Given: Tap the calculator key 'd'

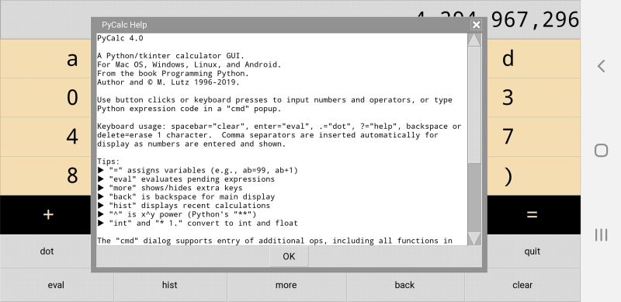Looking at the screenshot, I should [x=534, y=59].
